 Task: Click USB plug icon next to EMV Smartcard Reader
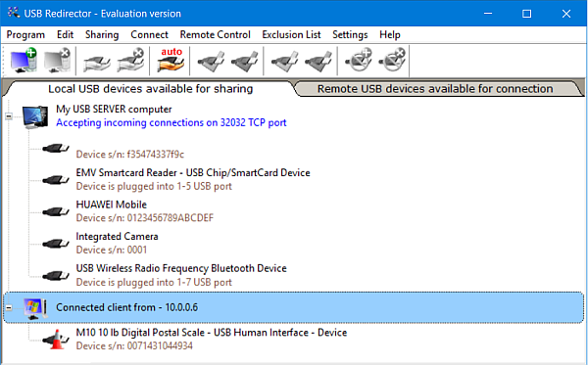(x=56, y=180)
